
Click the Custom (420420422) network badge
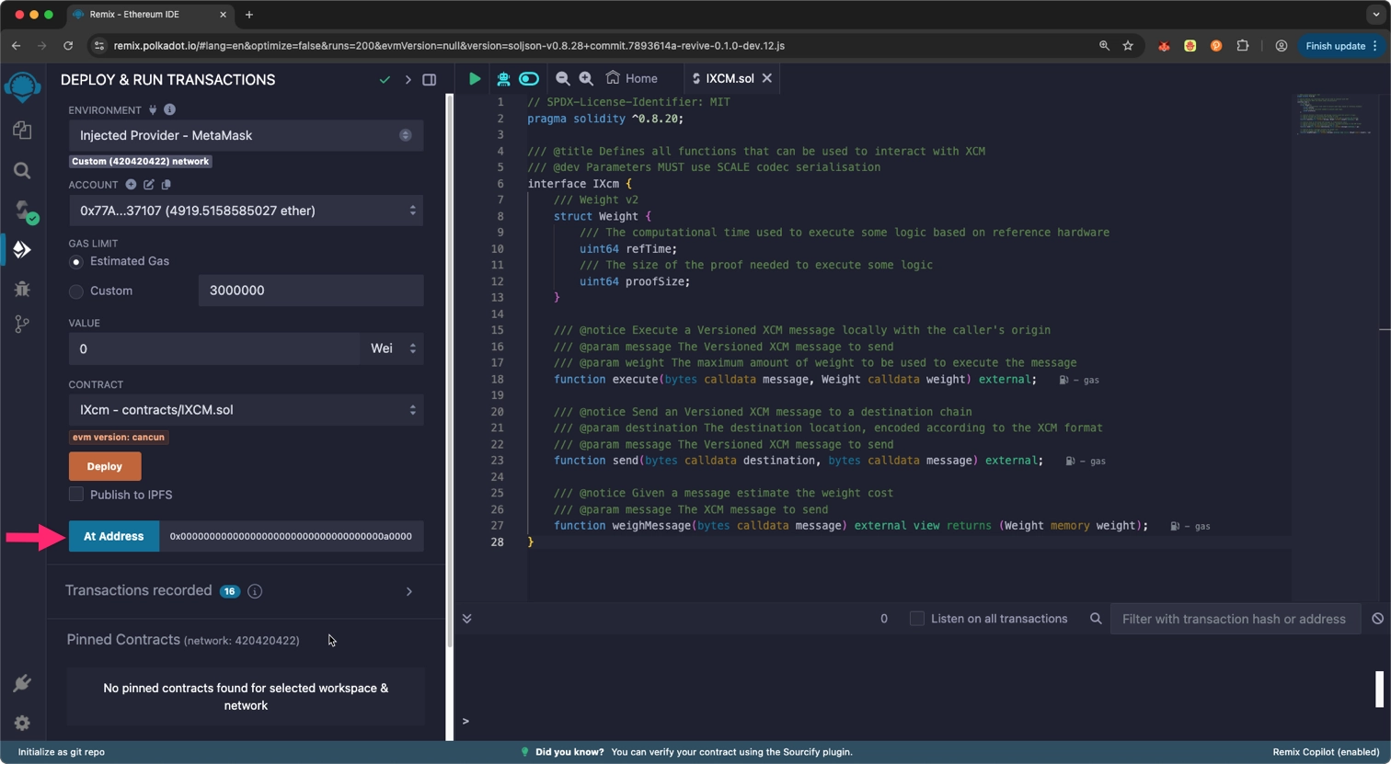click(x=141, y=161)
